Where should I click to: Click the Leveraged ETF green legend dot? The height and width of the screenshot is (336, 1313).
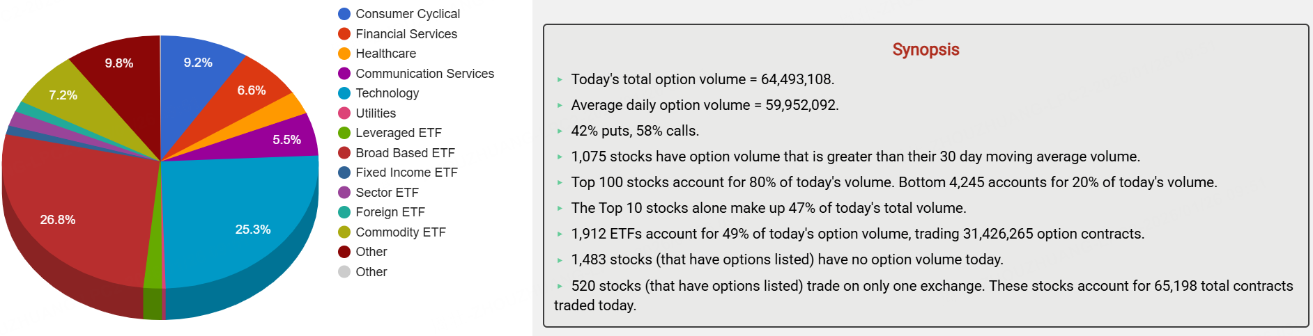(x=344, y=133)
